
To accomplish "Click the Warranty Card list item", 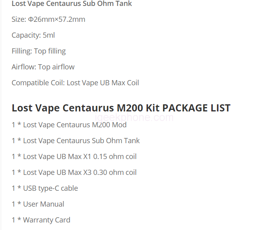I will click(x=41, y=220).
